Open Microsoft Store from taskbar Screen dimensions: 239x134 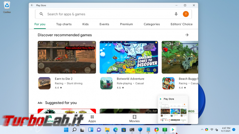click(124, 130)
